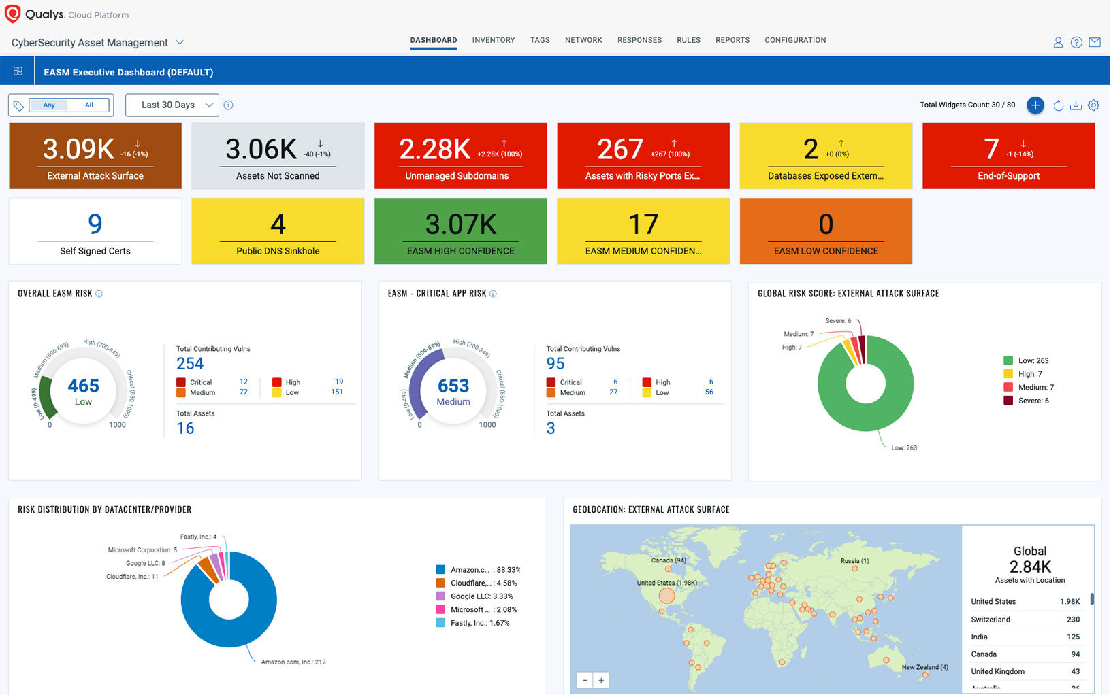Switch to the Inventory tab
The image size is (1111, 695).
click(x=493, y=40)
